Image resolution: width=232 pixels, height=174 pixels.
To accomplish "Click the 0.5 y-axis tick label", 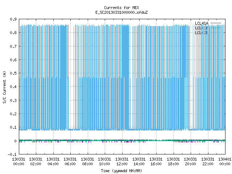I will [13, 73].
